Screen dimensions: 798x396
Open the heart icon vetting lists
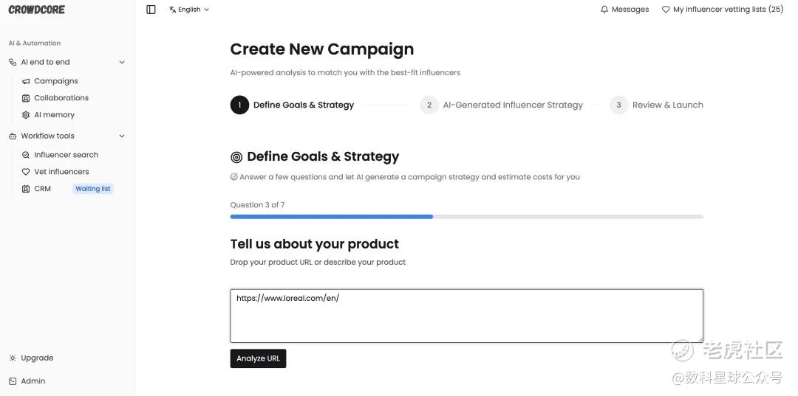[x=665, y=10]
